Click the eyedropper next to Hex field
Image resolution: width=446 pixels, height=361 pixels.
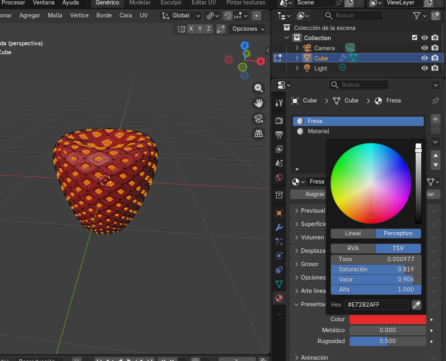(x=416, y=305)
